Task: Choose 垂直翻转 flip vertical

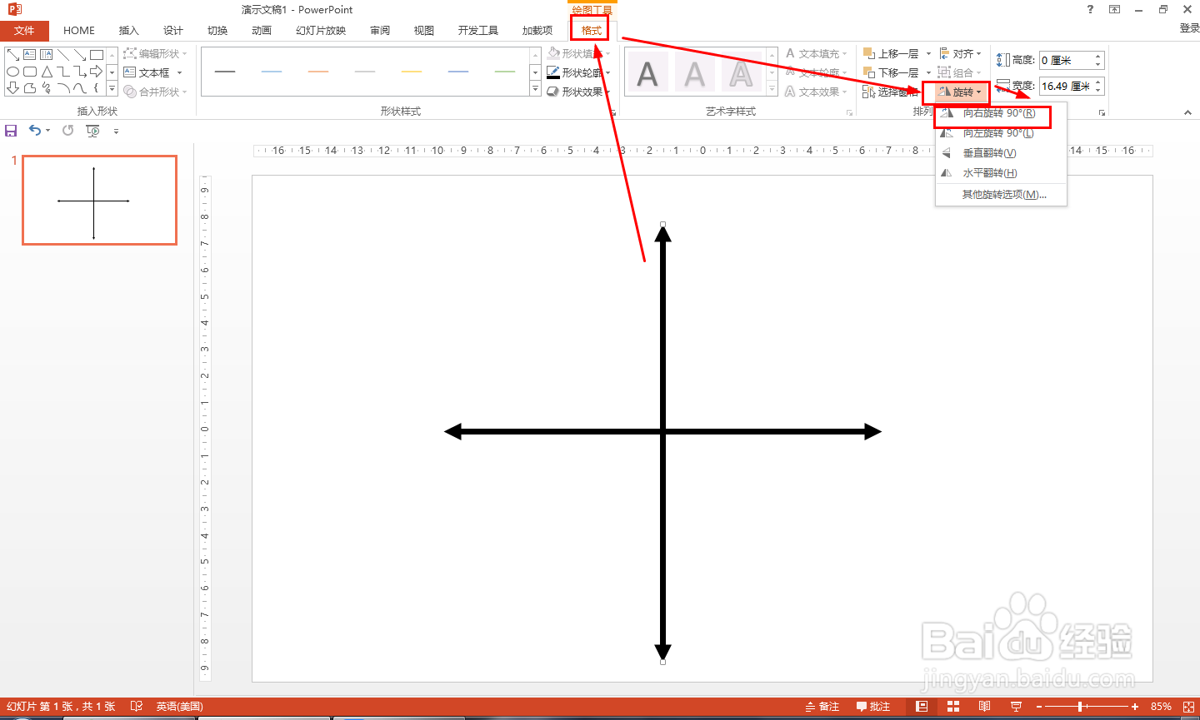Action: tap(1001, 153)
